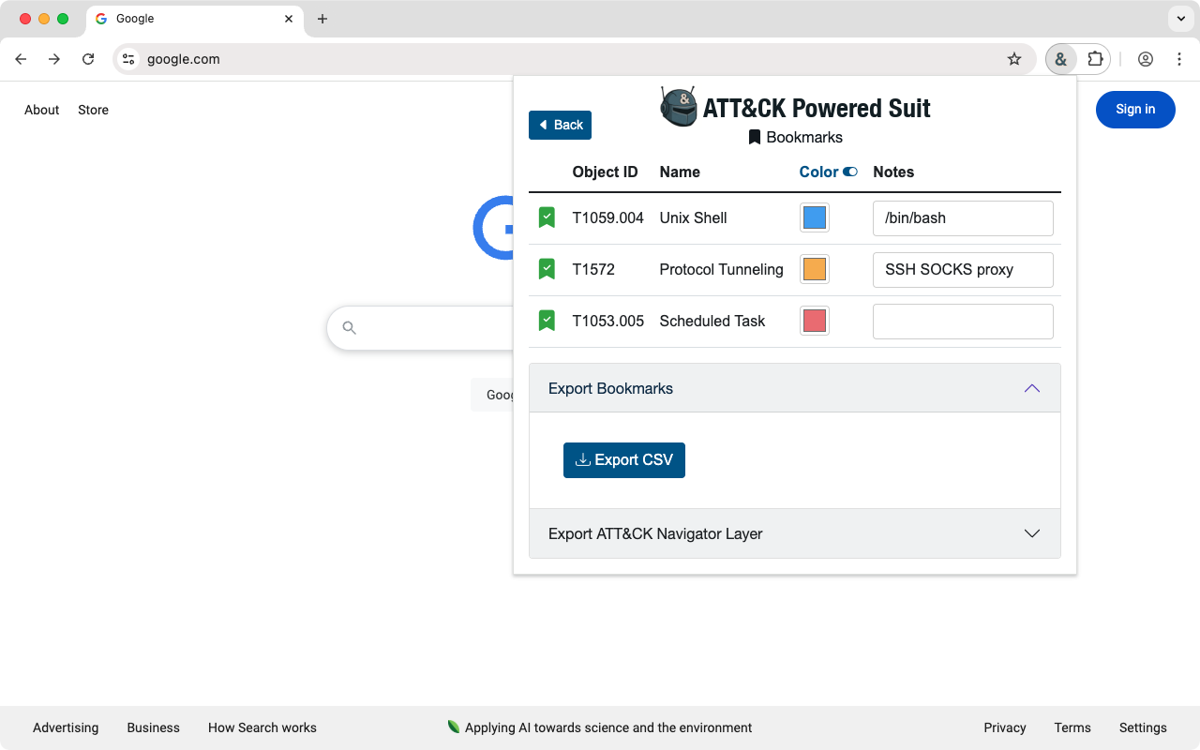Remove bookmark for T1059.004 Unix Shell
The image size is (1200, 750).
click(x=547, y=217)
